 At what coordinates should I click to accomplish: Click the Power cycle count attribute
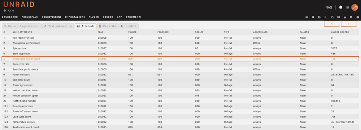tap(22, 85)
